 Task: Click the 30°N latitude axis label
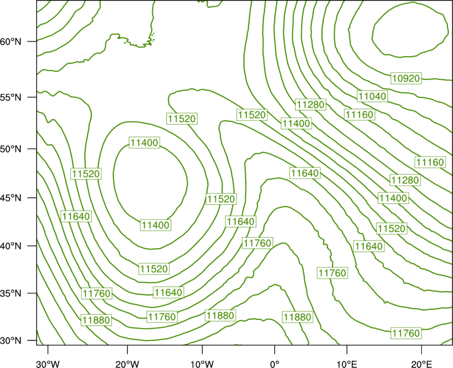click(11, 341)
